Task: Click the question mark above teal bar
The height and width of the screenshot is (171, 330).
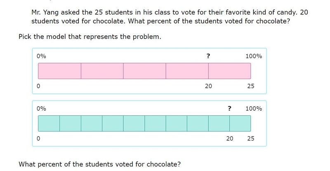Action: (x=229, y=108)
